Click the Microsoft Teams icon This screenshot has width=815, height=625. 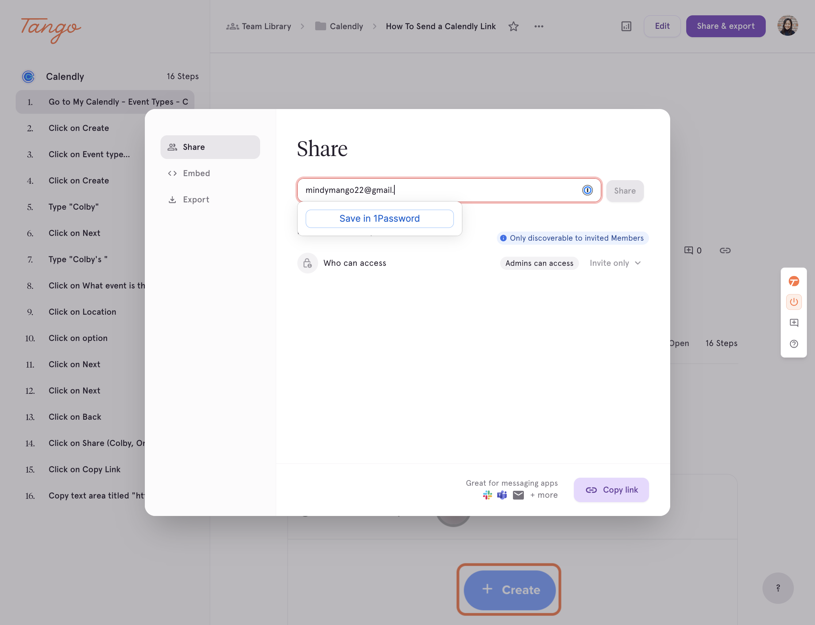(502, 495)
